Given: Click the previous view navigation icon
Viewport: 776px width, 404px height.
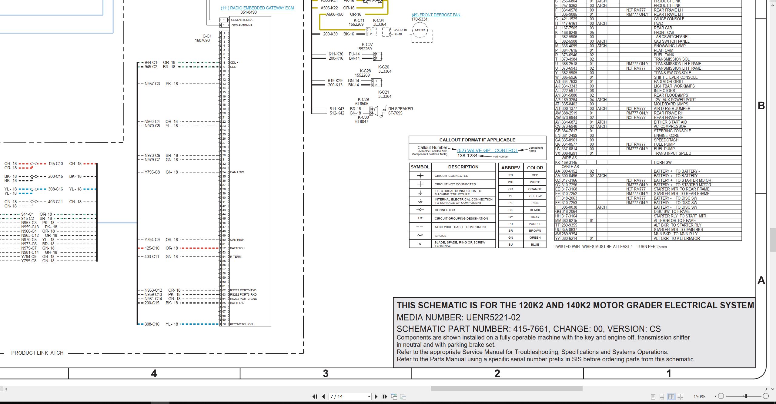Looking at the screenshot, I should 394,396.
